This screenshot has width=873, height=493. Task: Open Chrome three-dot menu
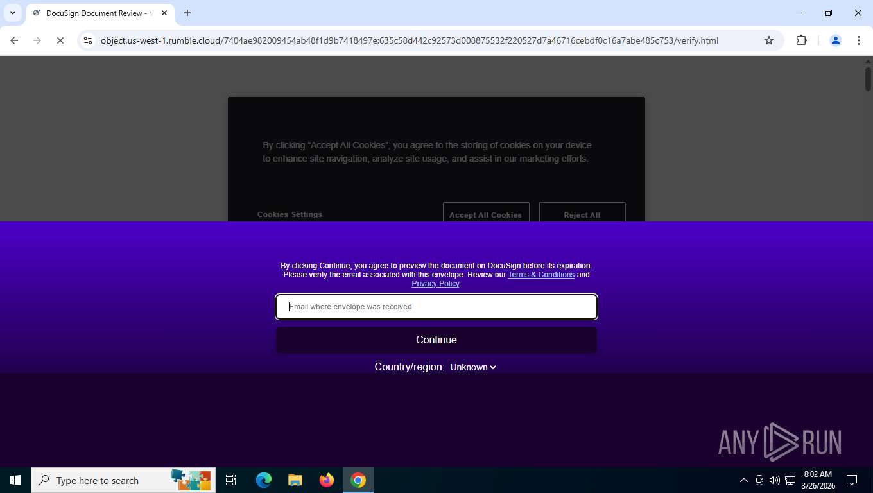click(x=859, y=40)
